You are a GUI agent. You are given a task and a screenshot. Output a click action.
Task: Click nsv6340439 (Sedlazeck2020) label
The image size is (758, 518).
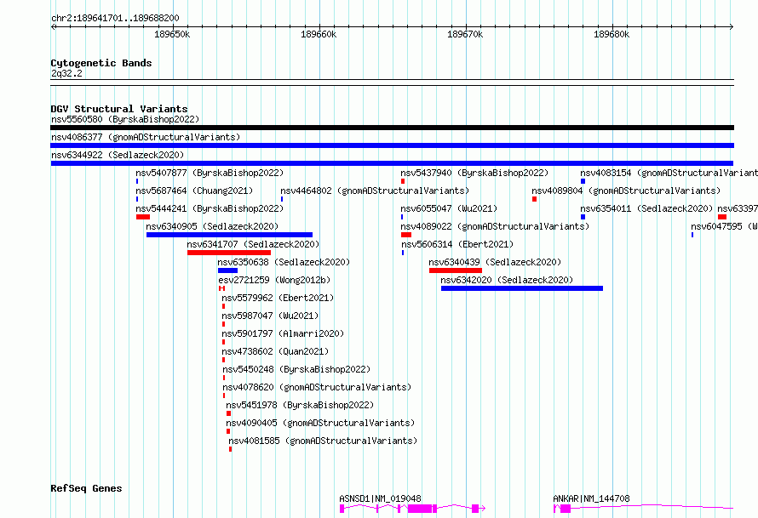(495, 262)
